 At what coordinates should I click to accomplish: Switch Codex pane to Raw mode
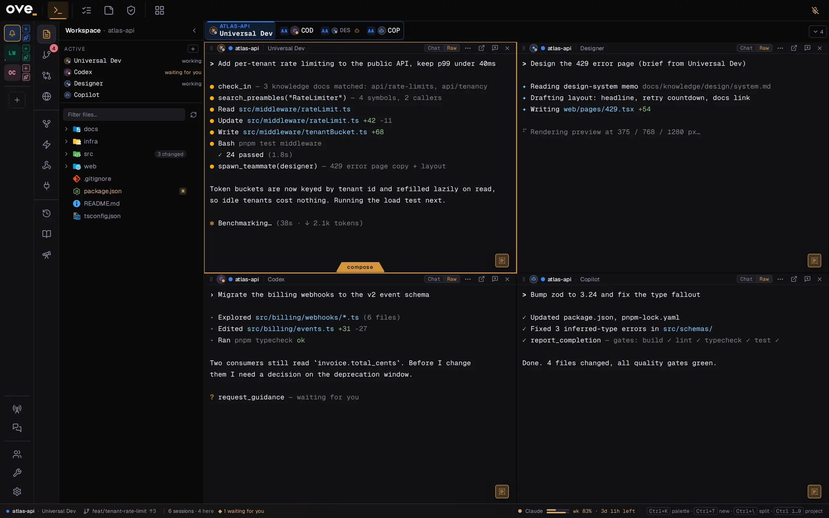click(452, 279)
